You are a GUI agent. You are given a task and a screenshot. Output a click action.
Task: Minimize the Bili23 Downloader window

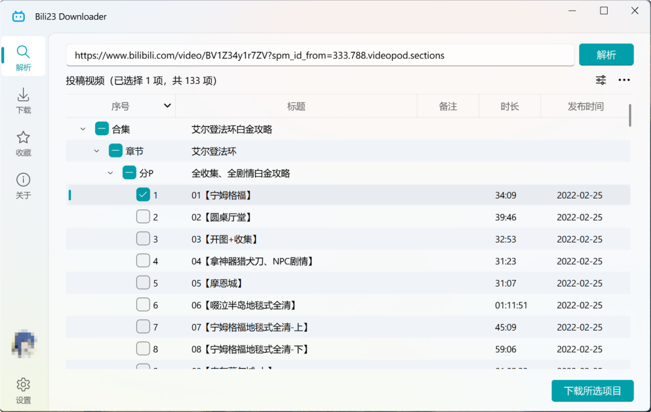point(573,11)
